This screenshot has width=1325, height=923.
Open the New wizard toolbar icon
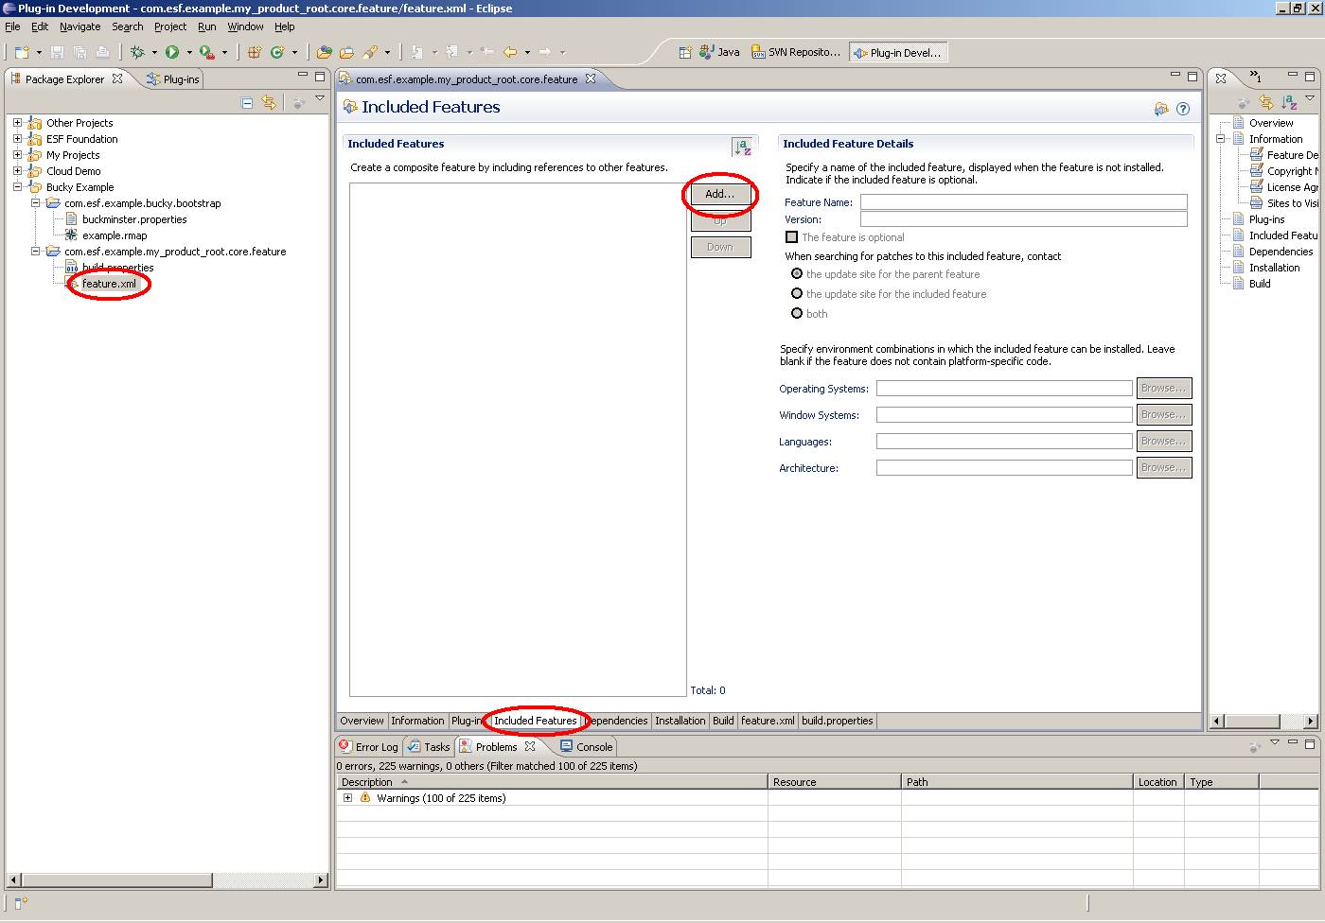pyautogui.click(x=22, y=52)
